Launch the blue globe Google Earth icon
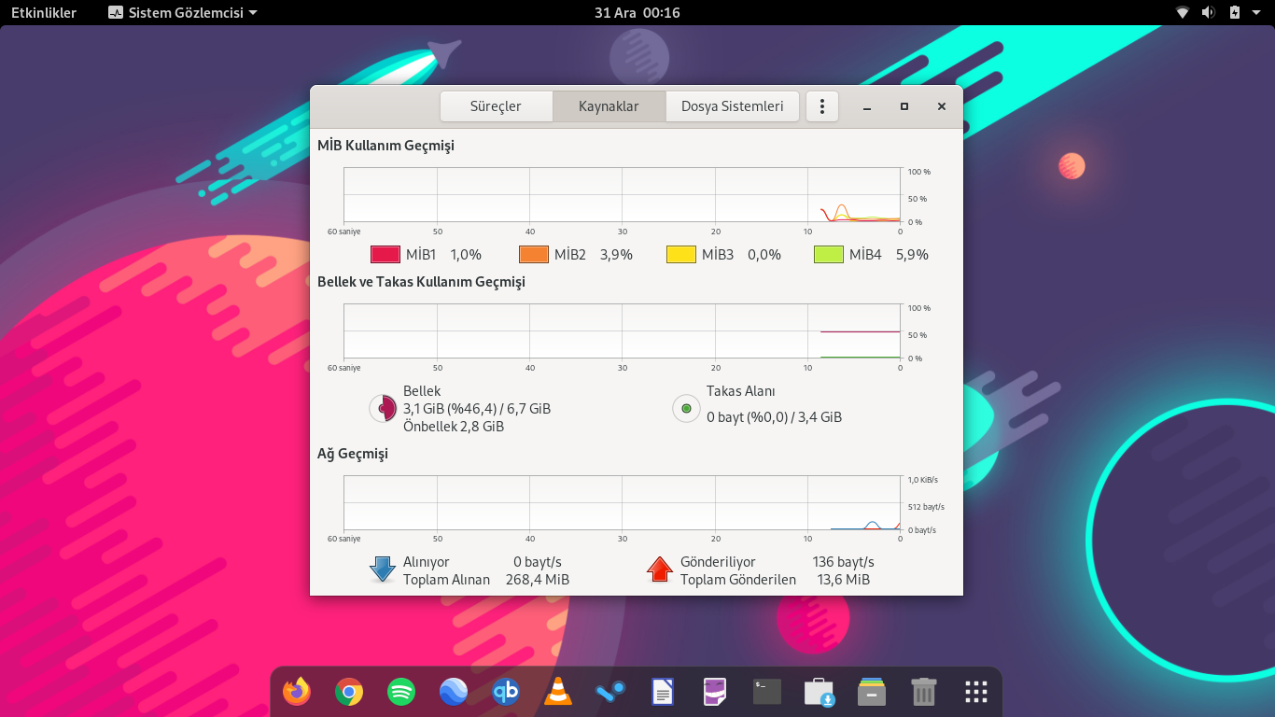Viewport: 1275px width, 717px height. [454, 692]
